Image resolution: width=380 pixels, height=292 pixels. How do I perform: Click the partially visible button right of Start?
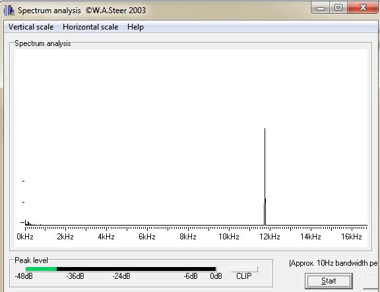click(371, 281)
